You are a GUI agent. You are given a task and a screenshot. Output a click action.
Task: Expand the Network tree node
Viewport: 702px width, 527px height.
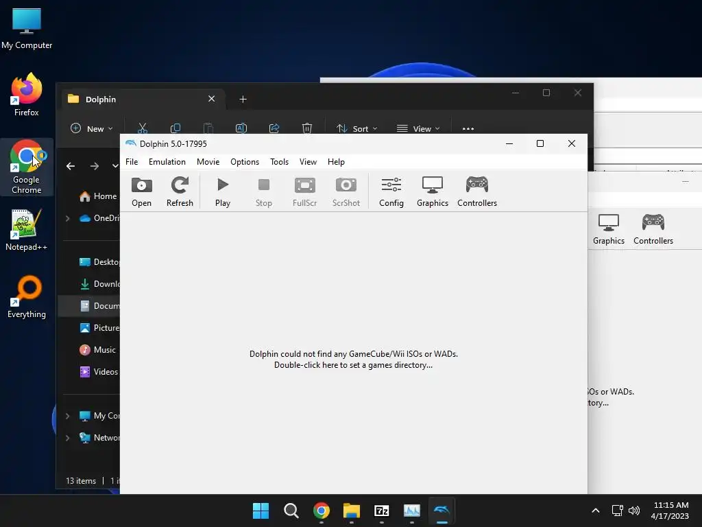click(x=68, y=438)
